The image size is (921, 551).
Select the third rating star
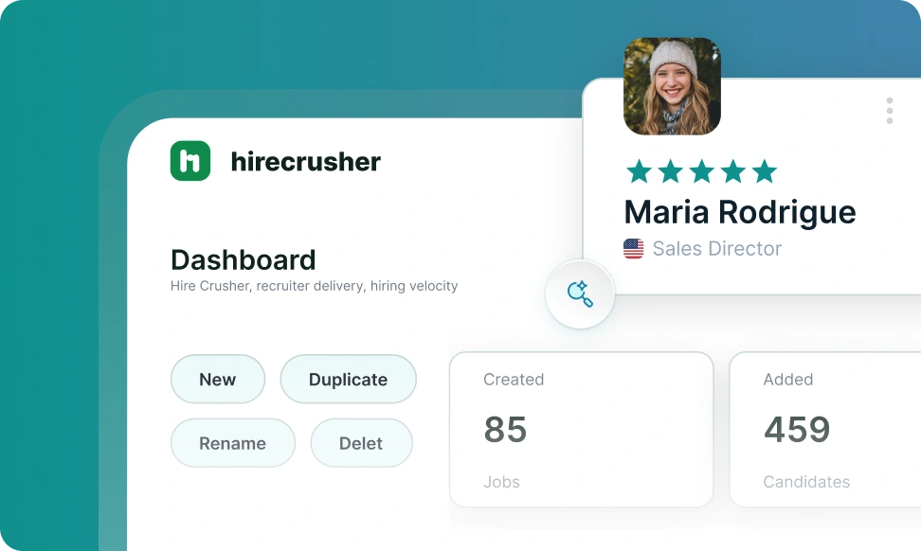click(702, 171)
